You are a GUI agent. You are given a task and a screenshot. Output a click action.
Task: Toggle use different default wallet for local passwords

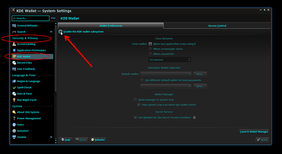click(142, 80)
